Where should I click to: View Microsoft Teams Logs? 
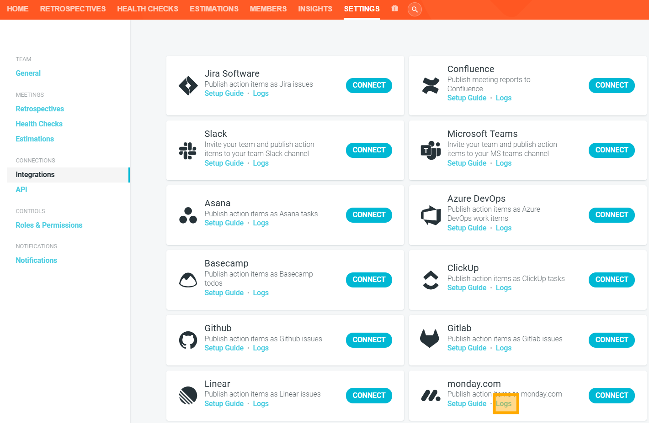tap(504, 163)
